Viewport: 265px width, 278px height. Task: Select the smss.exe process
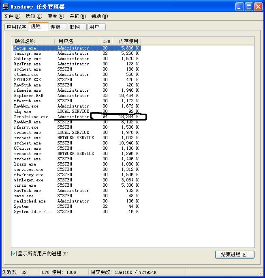77,196
